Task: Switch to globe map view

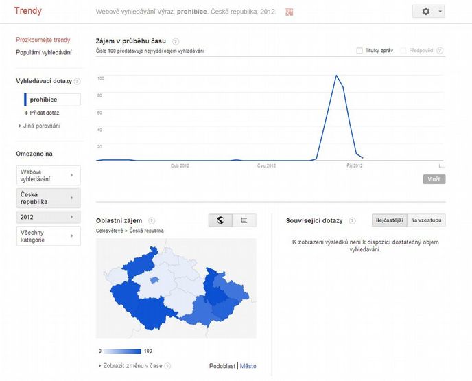Action: tap(220, 220)
